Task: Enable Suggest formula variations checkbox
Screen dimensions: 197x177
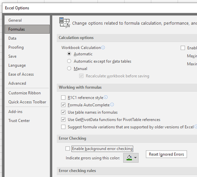Action: 63,127
